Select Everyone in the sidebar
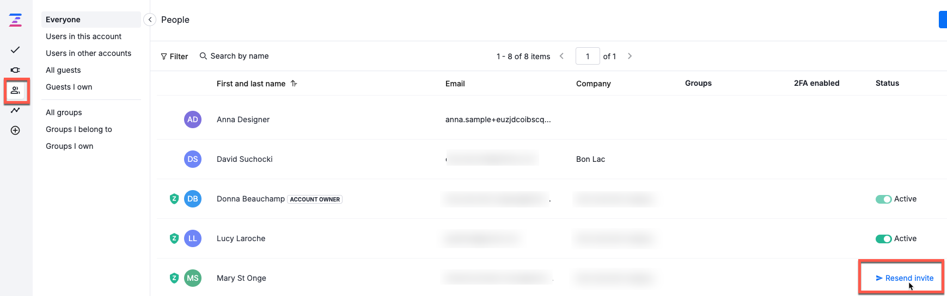Screen dimensions: 947x296 coord(91,20)
